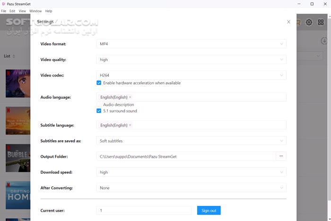Screen dimensions: 331x221
Task: Remove English tag from Subtitle language
Action: (130, 125)
